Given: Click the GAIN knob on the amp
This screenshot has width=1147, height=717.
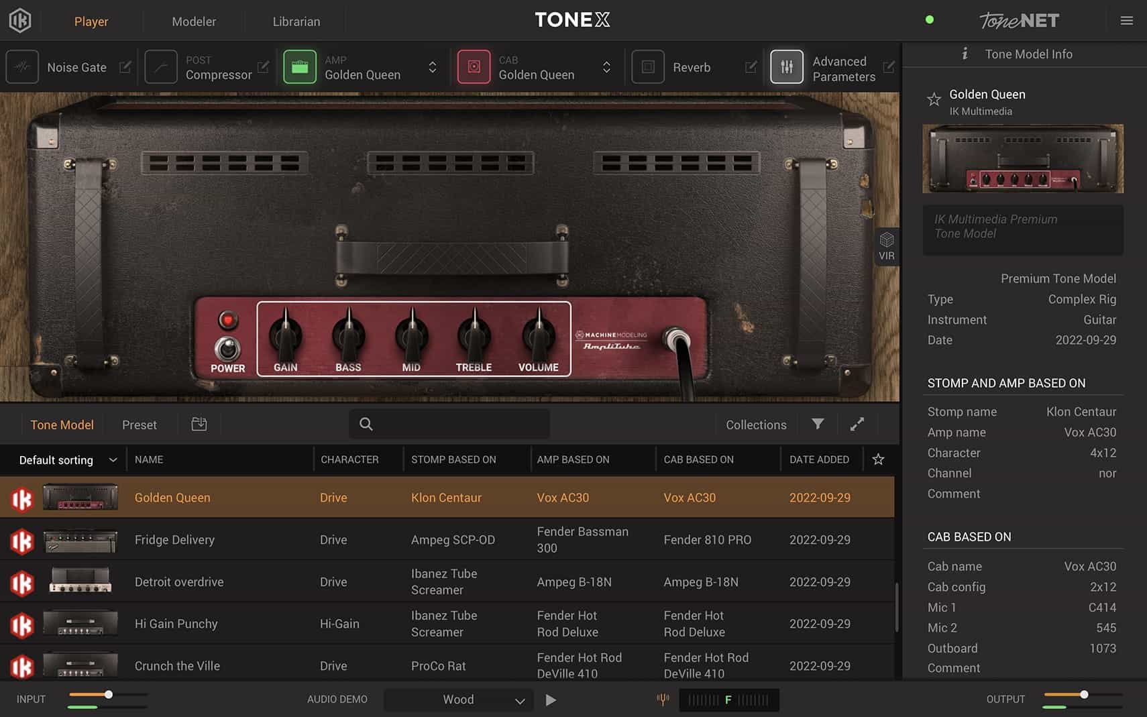Looking at the screenshot, I should point(286,333).
